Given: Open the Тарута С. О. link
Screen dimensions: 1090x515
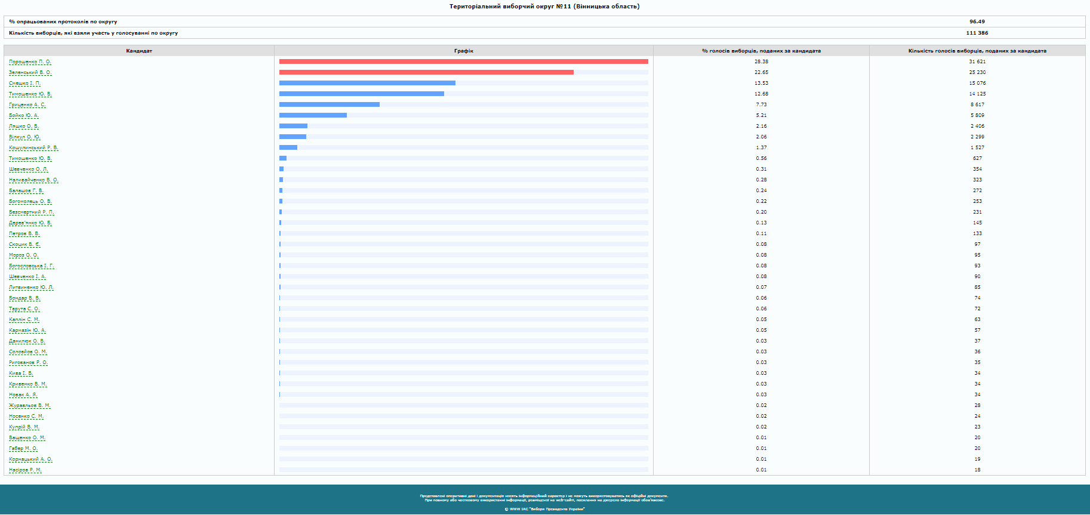Looking at the screenshot, I should (x=24, y=309).
